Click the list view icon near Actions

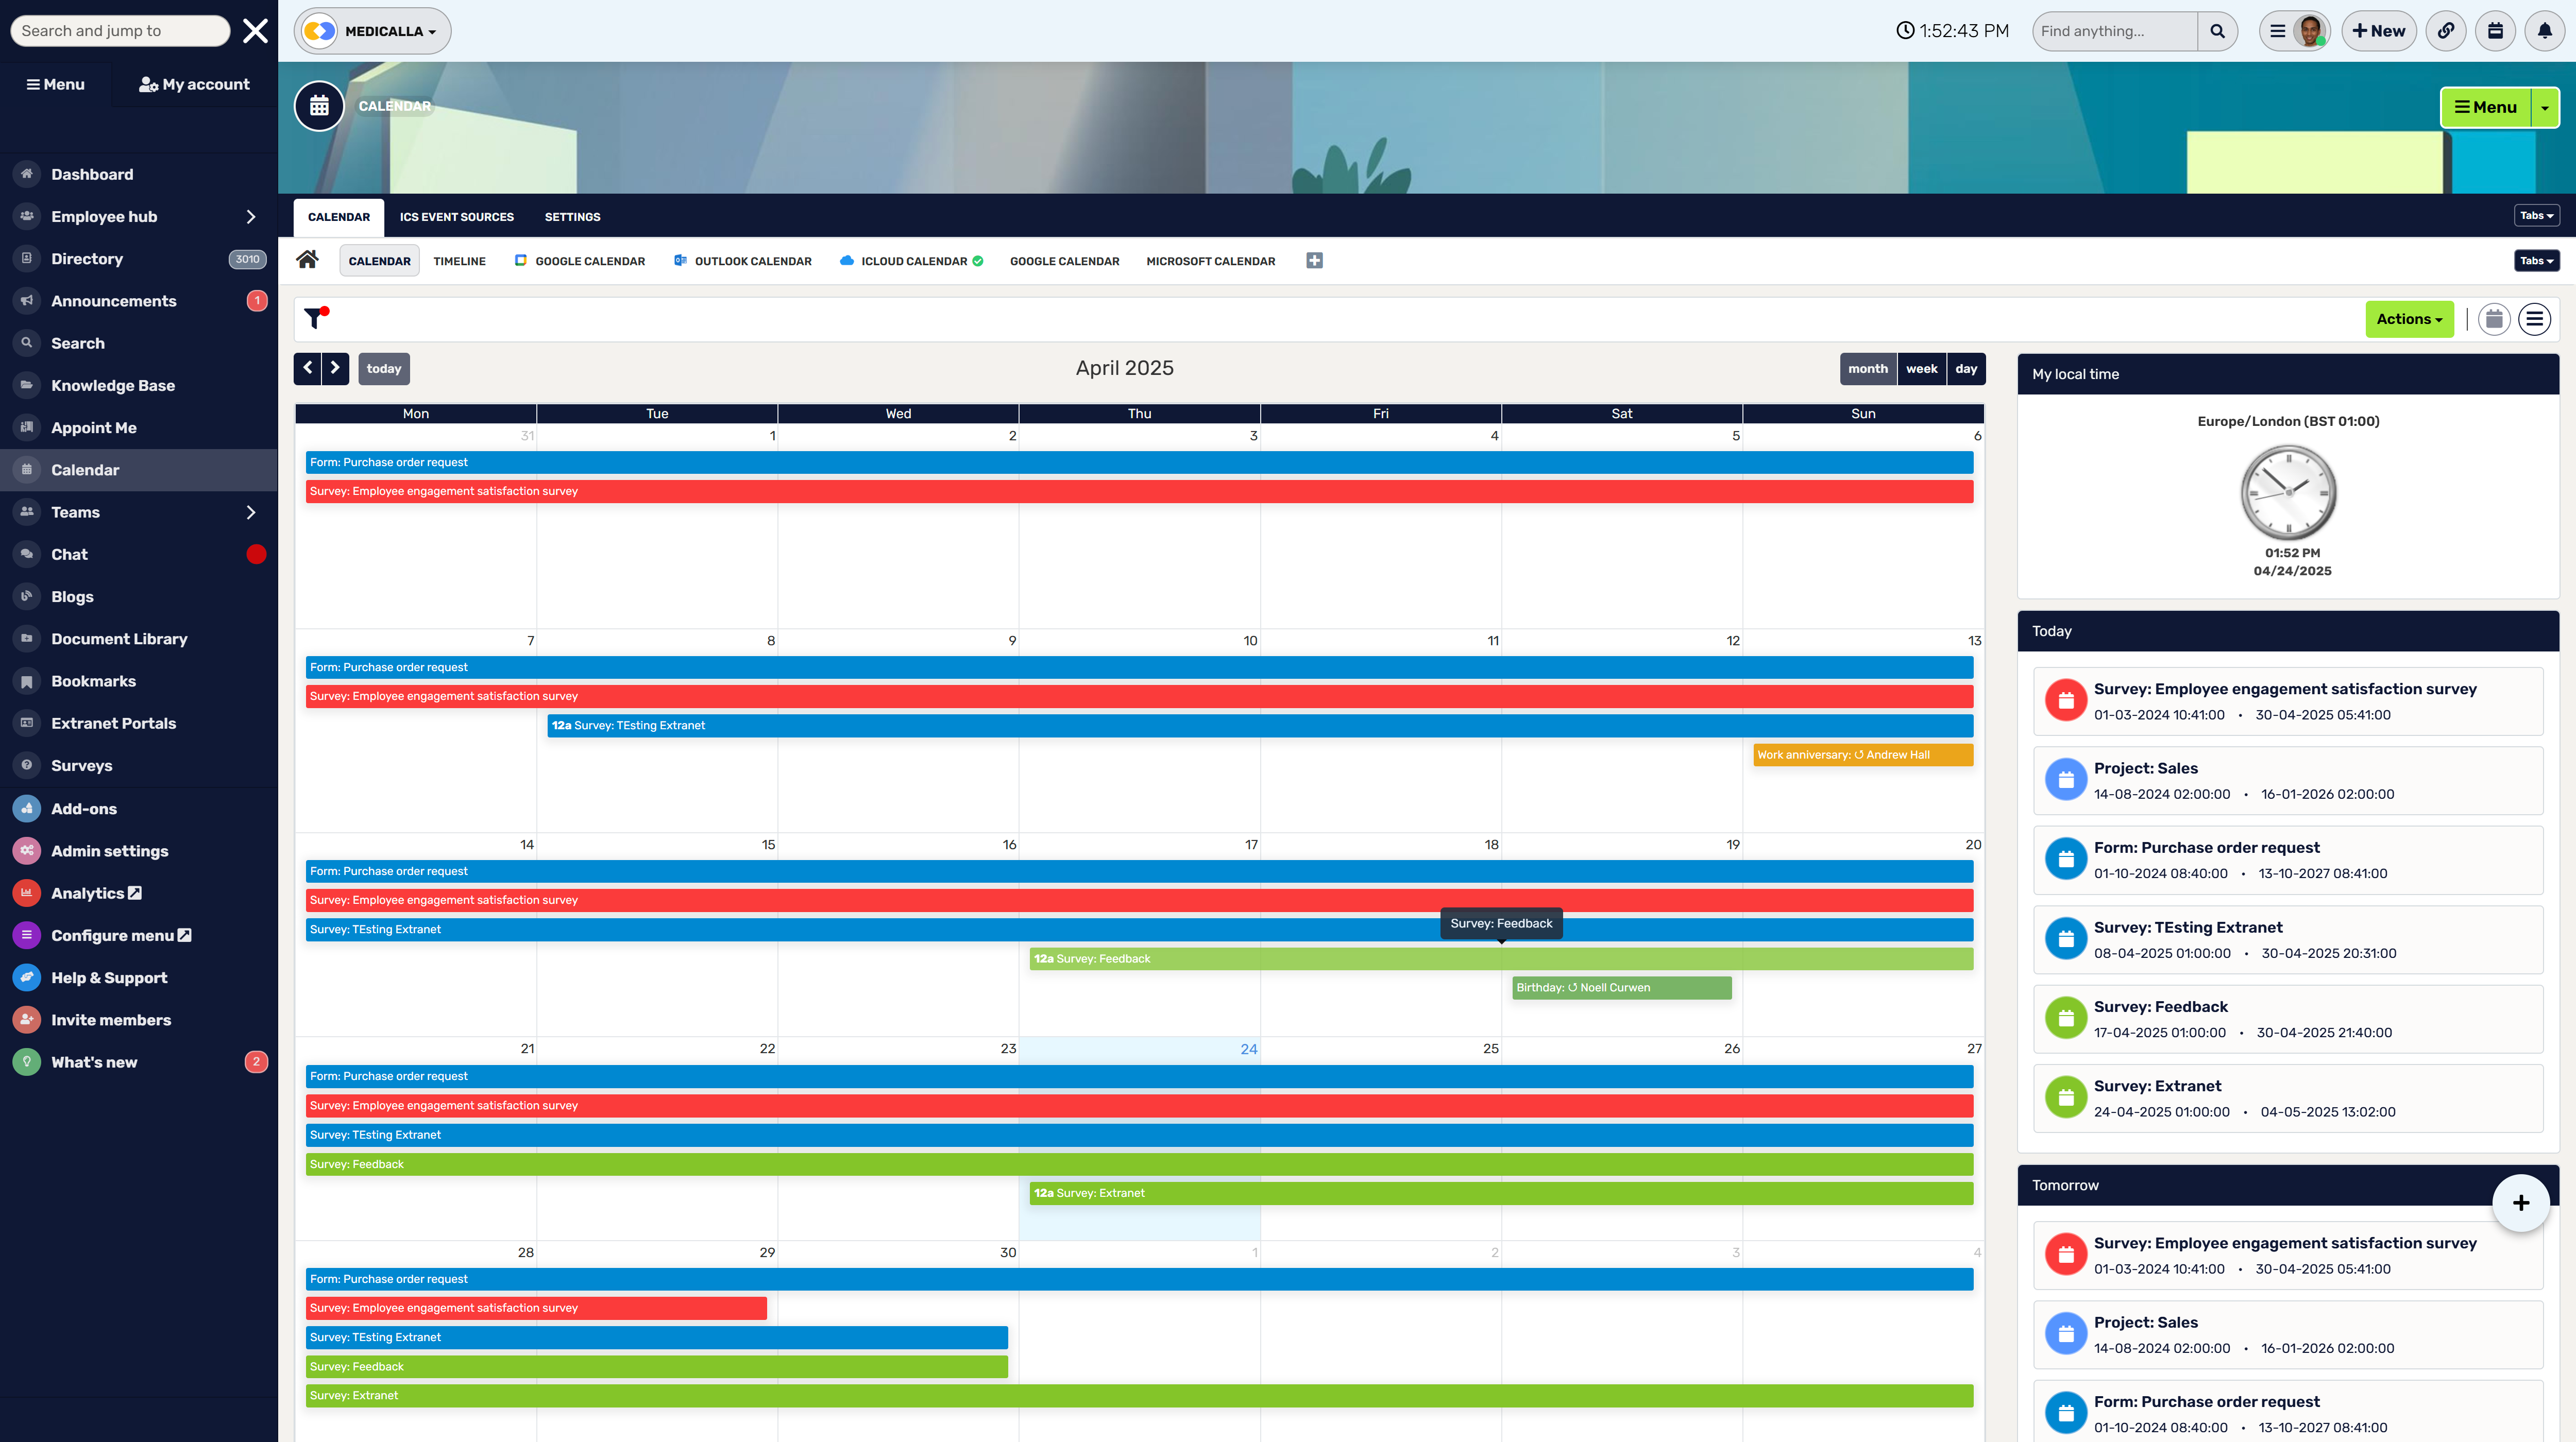point(2534,319)
